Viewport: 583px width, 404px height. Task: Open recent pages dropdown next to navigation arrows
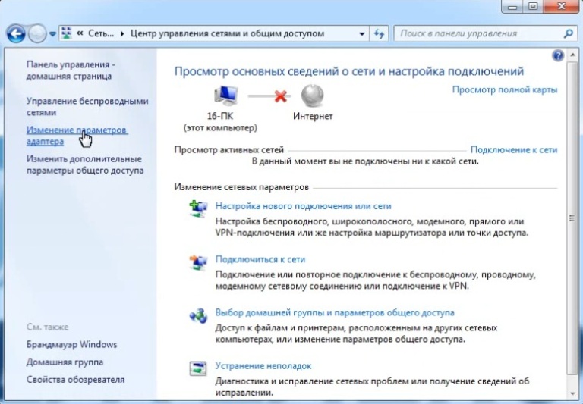(x=52, y=34)
